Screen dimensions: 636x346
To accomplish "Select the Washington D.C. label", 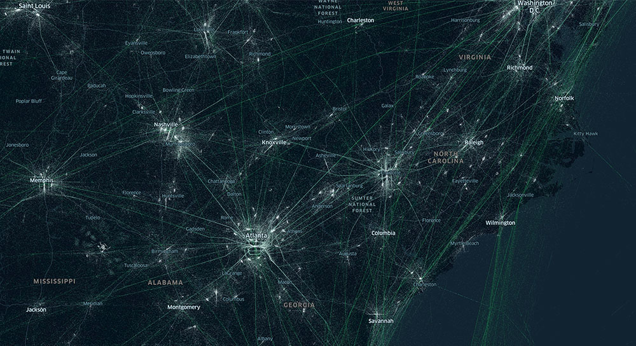I will (x=535, y=7).
